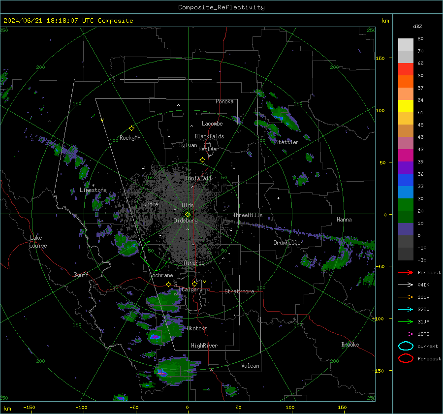Viewport: 443px width, 414px height.
Task: Click the Banff city label
Action: [81, 274]
